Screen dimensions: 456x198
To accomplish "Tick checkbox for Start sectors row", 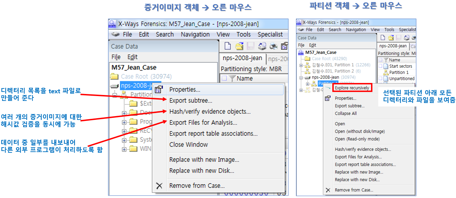I will click(380, 66).
